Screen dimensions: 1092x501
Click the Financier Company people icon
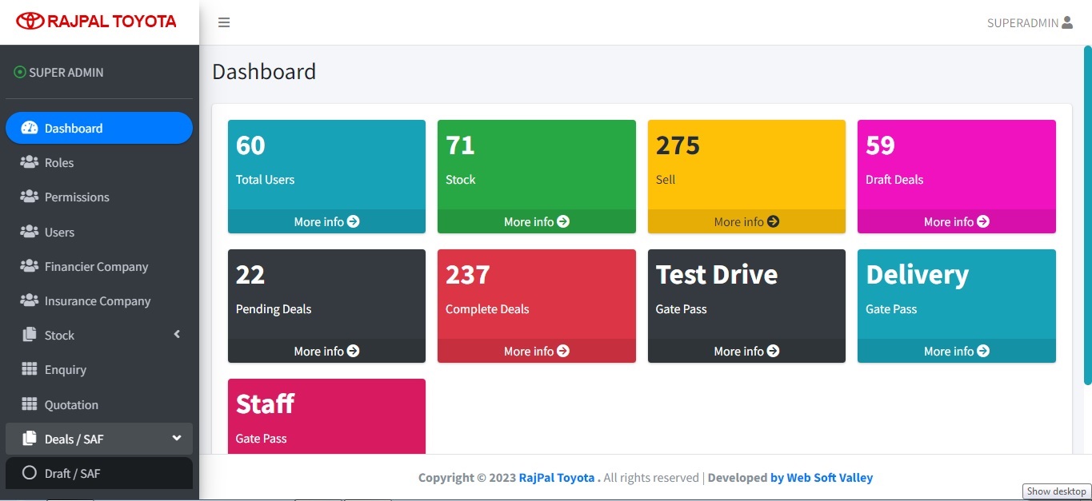30,266
